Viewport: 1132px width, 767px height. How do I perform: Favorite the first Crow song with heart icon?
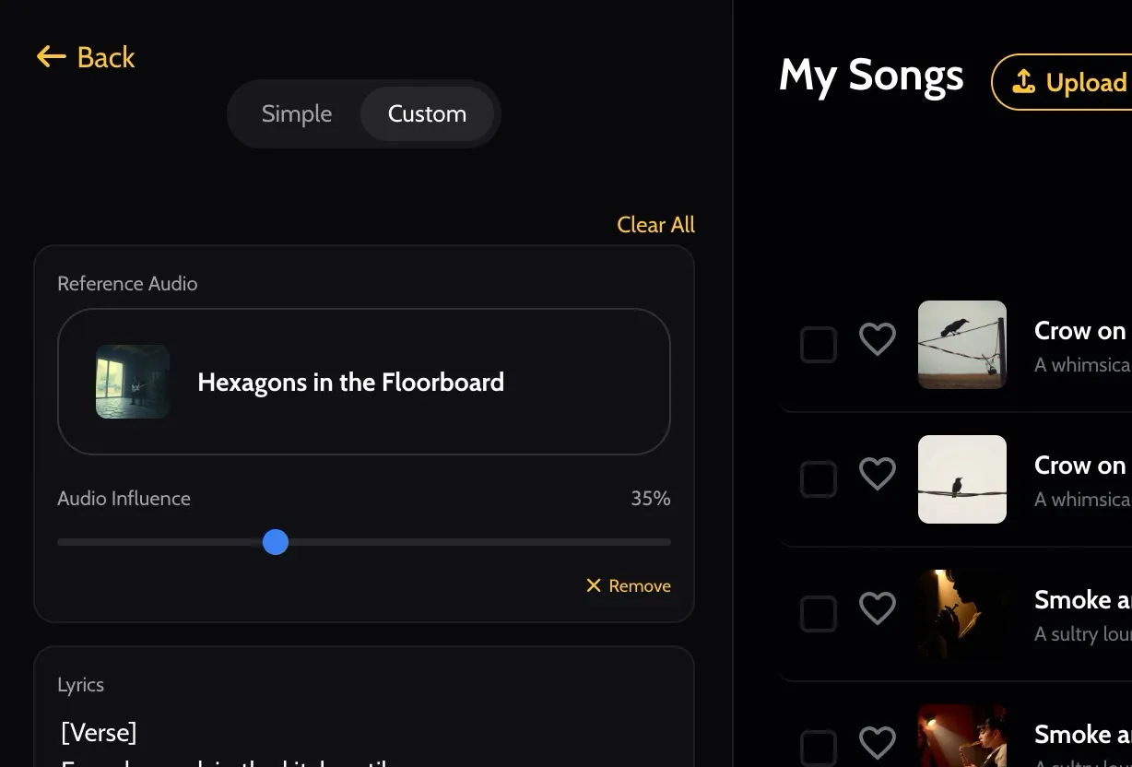point(877,339)
